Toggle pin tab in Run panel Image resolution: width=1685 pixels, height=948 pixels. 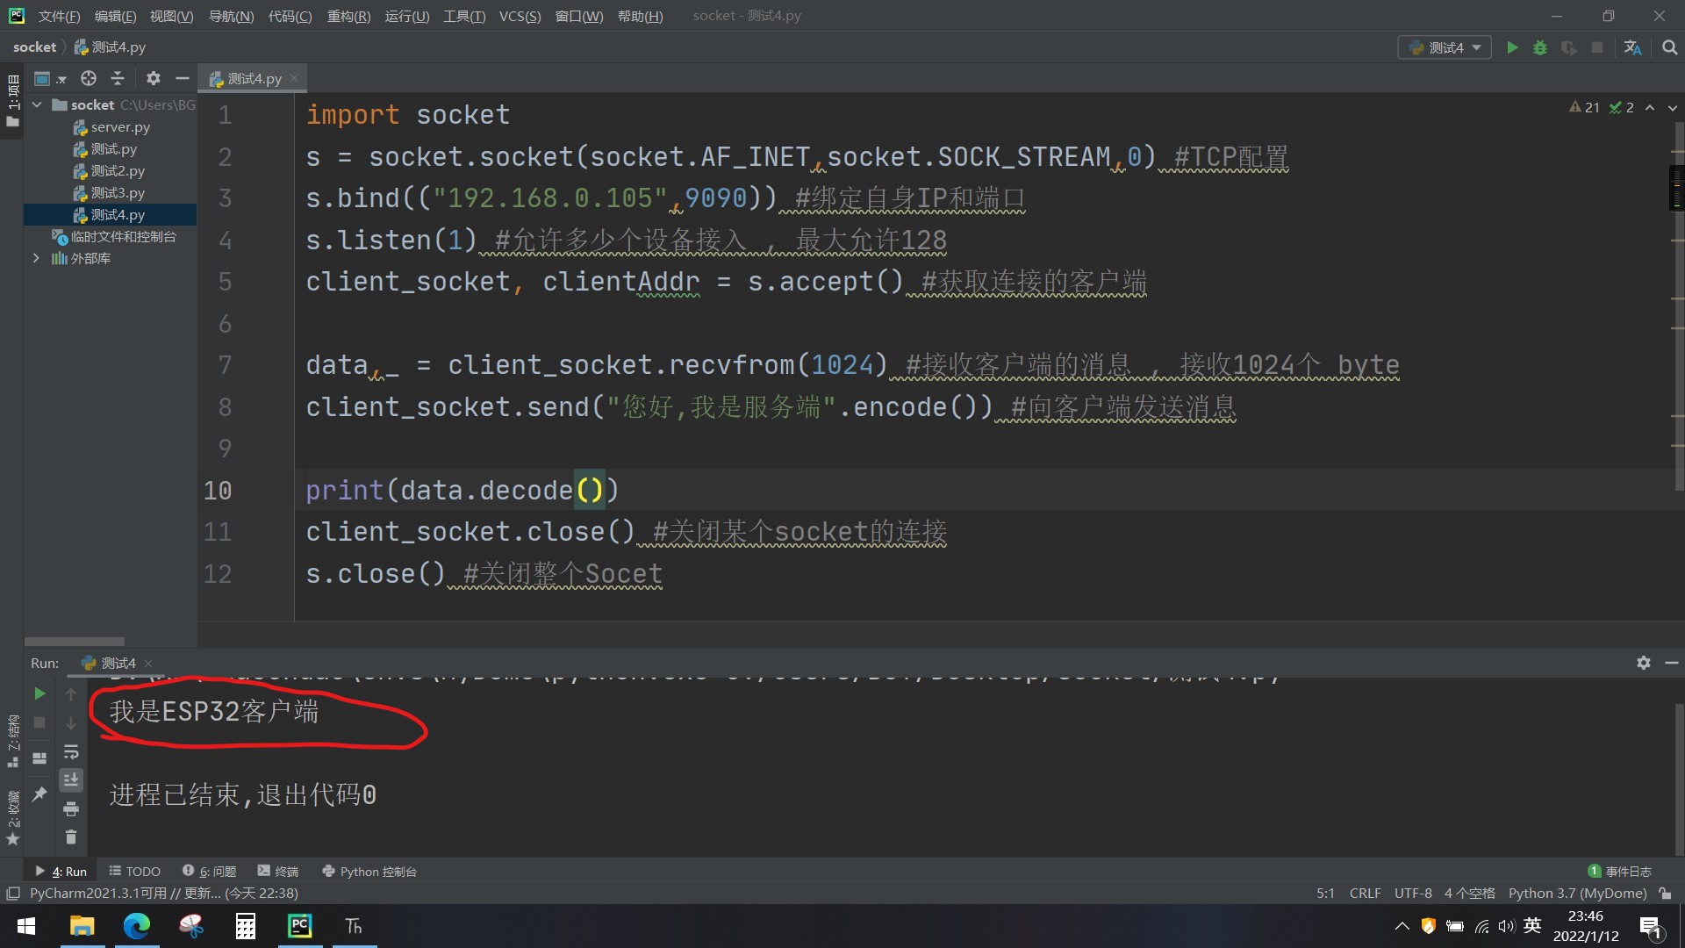(39, 794)
